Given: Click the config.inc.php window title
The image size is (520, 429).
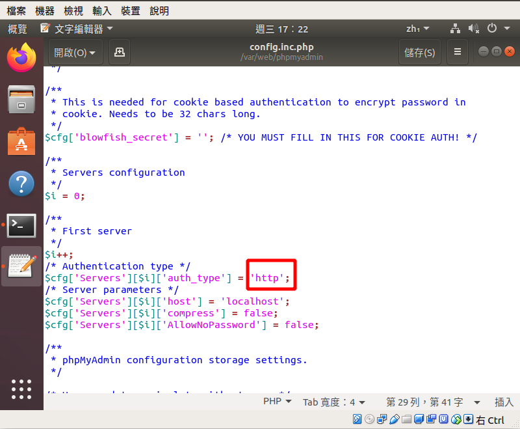Looking at the screenshot, I should click(x=281, y=47).
